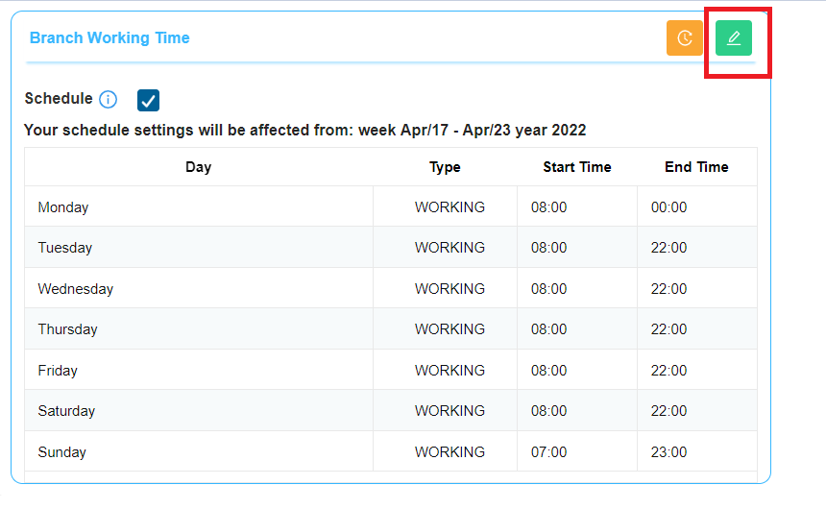
Task: Select the Tuesday row
Action: 391,247
